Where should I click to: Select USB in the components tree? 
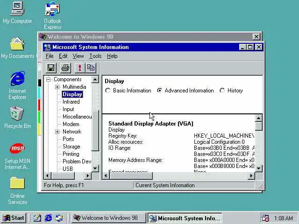click(68, 169)
